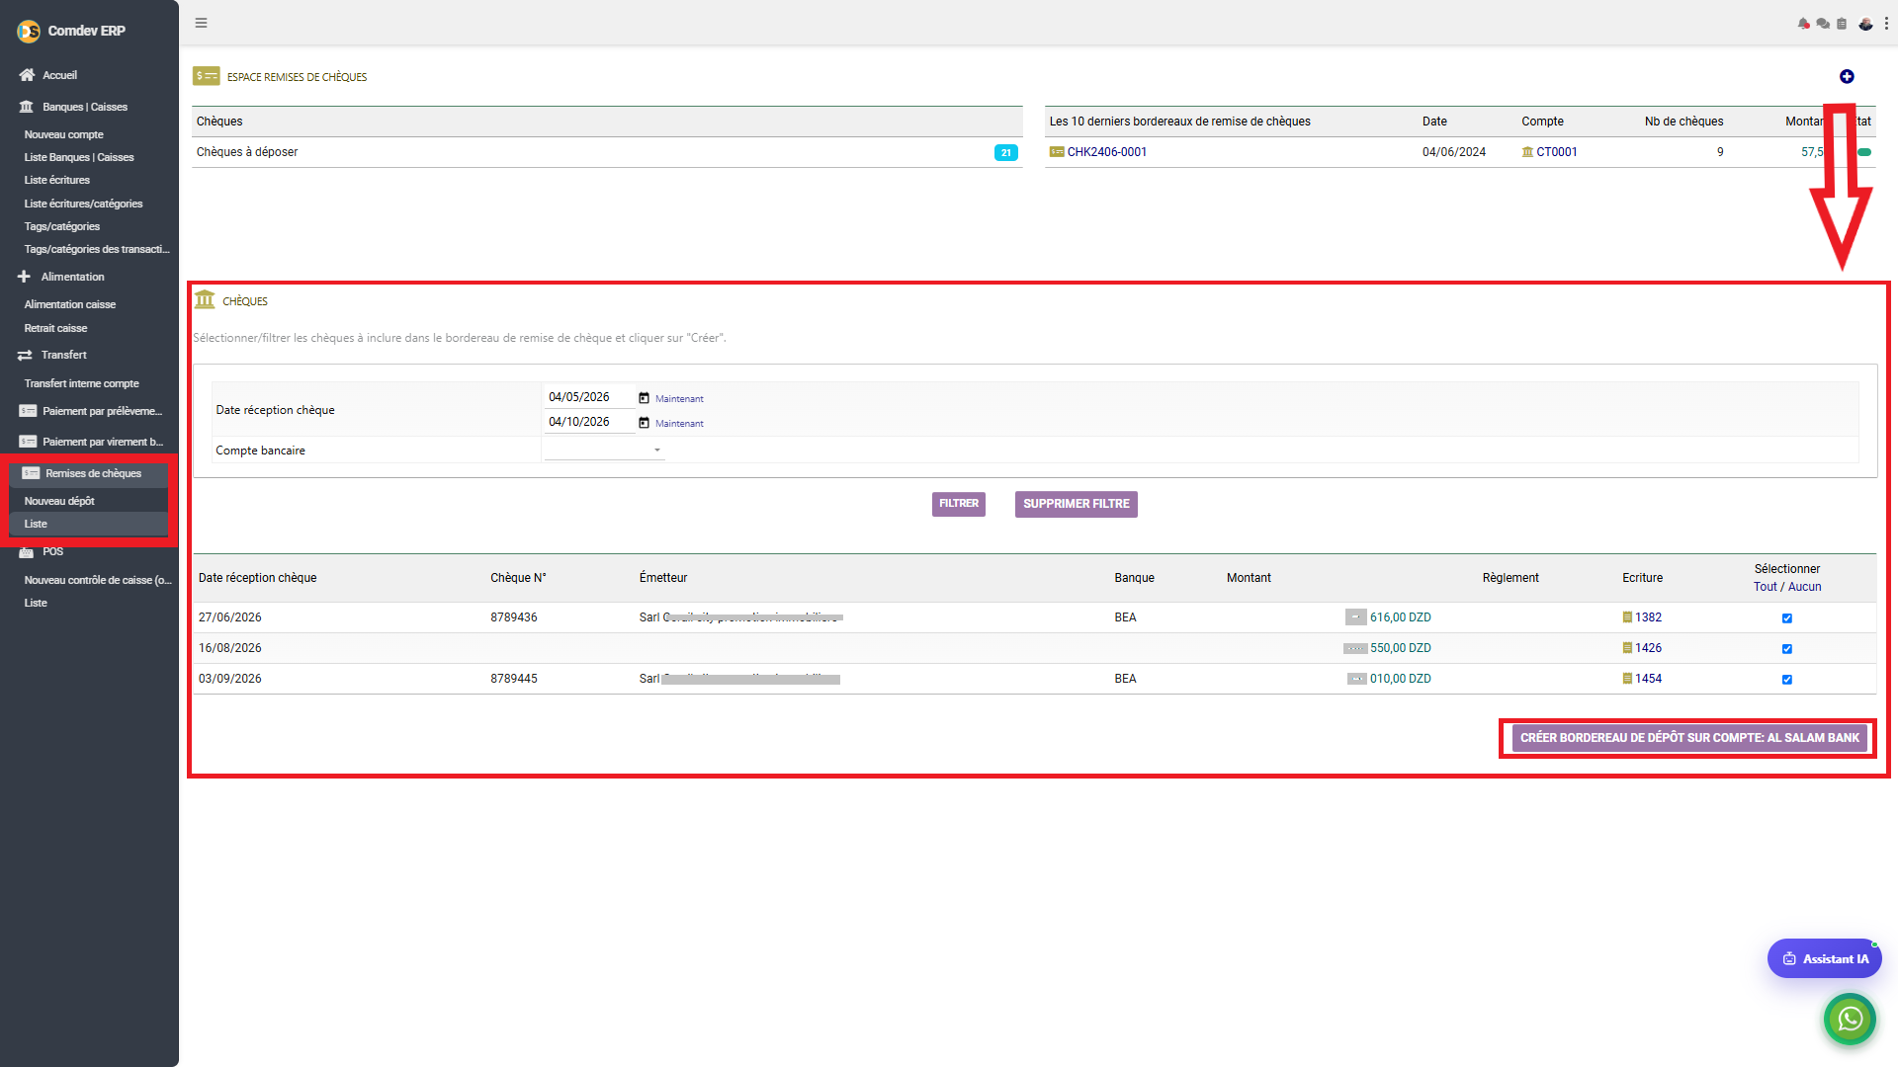Screen dimensions: 1898x1067
Task: Open the three-dot options menu
Action: (1886, 24)
